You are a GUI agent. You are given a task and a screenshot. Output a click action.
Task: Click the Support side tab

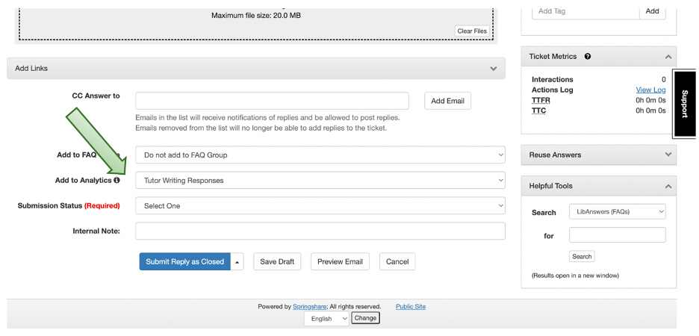[685, 104]
